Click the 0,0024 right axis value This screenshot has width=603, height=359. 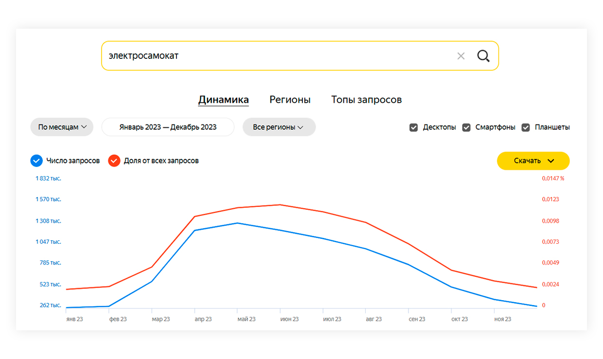550,284
